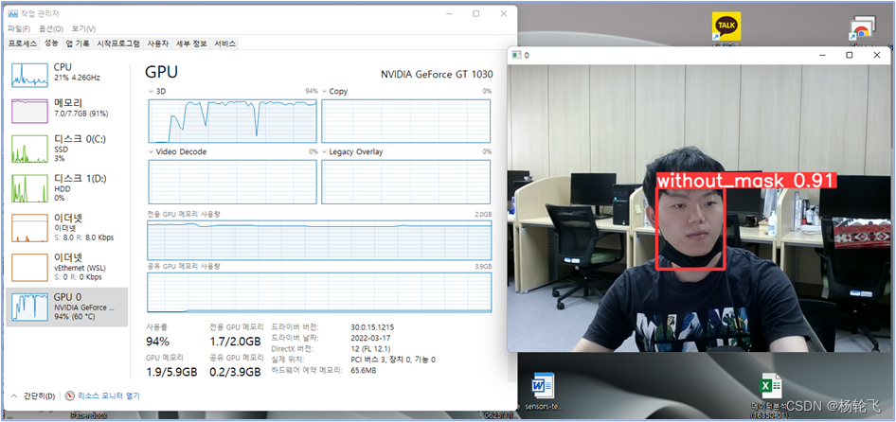
Task: Open the 파일(F) menu
Action: [x=19, y=28]
